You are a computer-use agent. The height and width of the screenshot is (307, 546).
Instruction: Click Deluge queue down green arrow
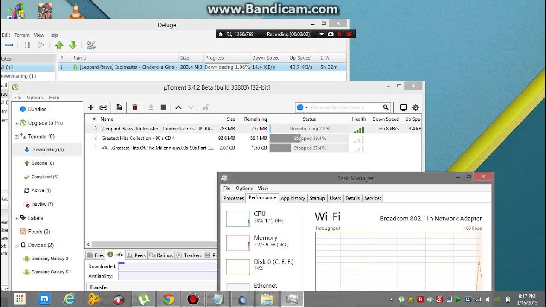coord(73,45)
